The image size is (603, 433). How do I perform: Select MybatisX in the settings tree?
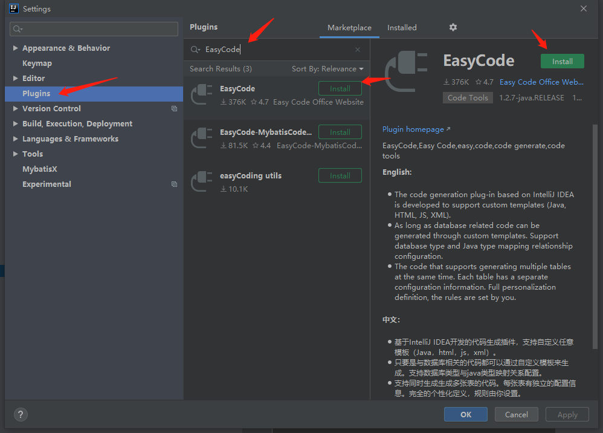point(40,169)
